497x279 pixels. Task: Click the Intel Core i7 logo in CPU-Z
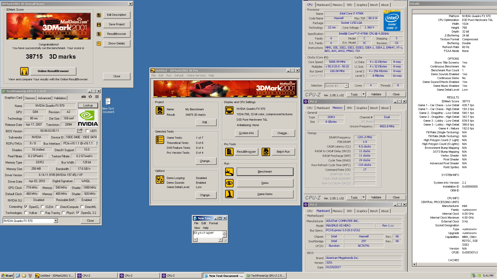click(x=392, y=21)
